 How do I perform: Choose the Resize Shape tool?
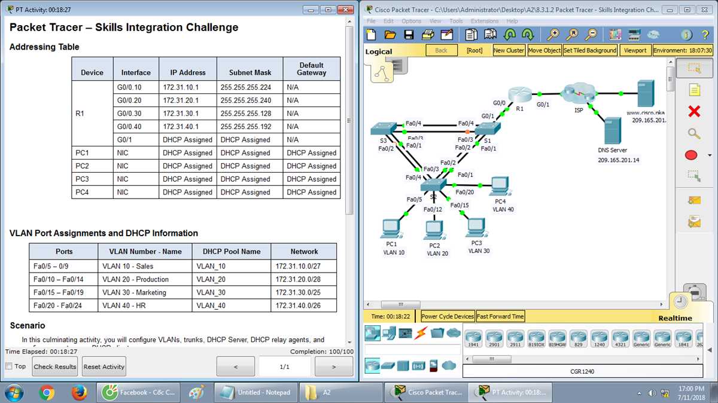coord(693,176)
